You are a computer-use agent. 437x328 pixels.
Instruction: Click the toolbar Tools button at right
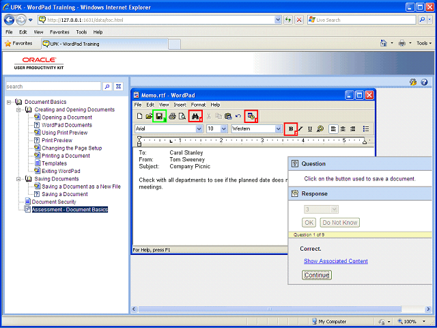coord(424,43)
